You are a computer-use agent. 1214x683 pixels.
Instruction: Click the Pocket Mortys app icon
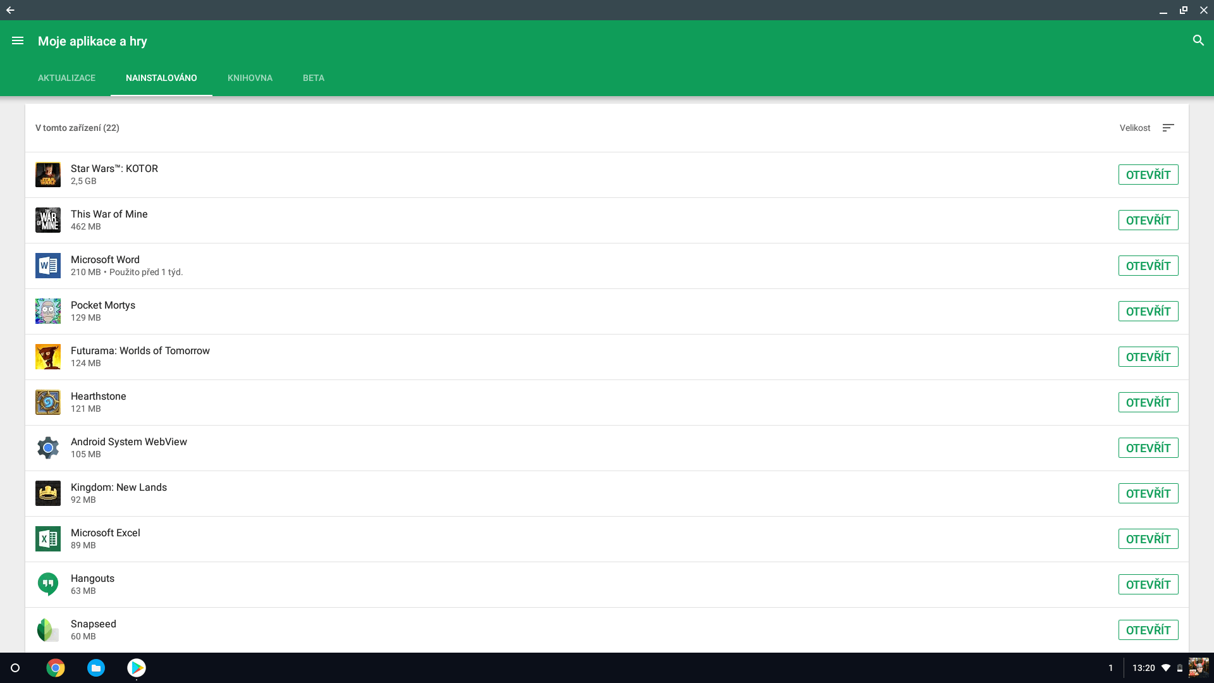48,311
